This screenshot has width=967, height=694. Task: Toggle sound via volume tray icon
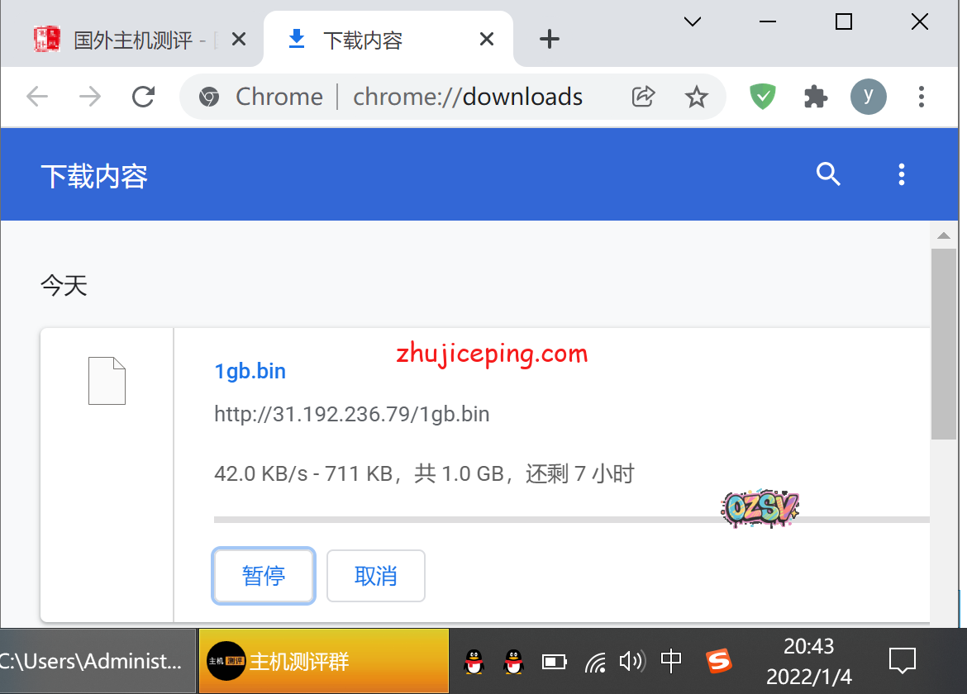point(631,661)
